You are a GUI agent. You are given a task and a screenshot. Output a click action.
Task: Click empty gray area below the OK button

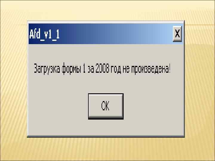click(106, 127)
